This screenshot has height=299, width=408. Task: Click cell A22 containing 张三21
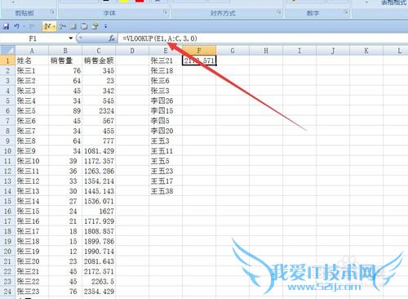tap(32, 271)
